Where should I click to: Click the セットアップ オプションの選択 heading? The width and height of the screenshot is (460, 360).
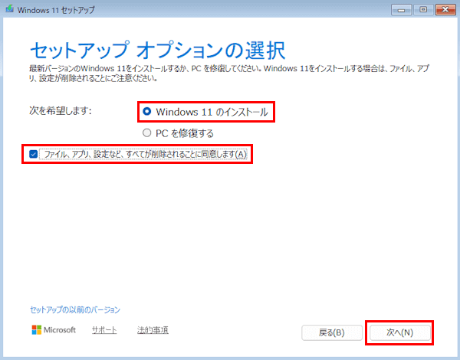157,50
